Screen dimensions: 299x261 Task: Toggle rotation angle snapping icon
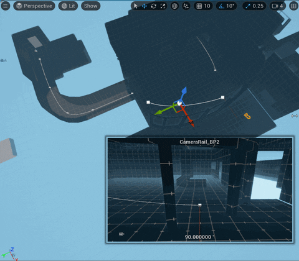pos(222,6)
